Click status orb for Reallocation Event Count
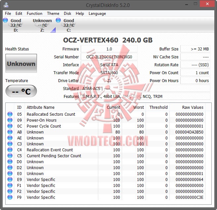The width and height of the screenshot is (217, 210). point(10,150)
